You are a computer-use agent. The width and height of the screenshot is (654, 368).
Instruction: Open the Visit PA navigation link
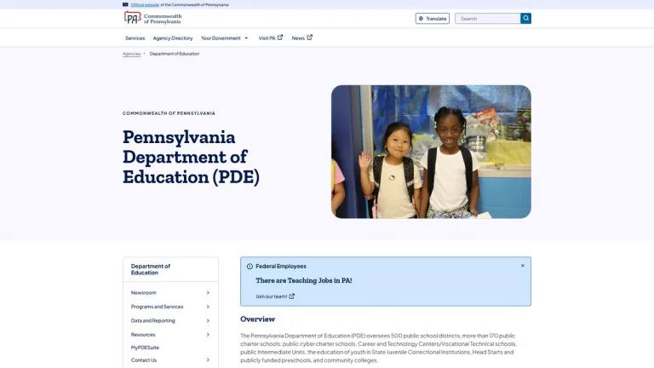coord(267,38)
